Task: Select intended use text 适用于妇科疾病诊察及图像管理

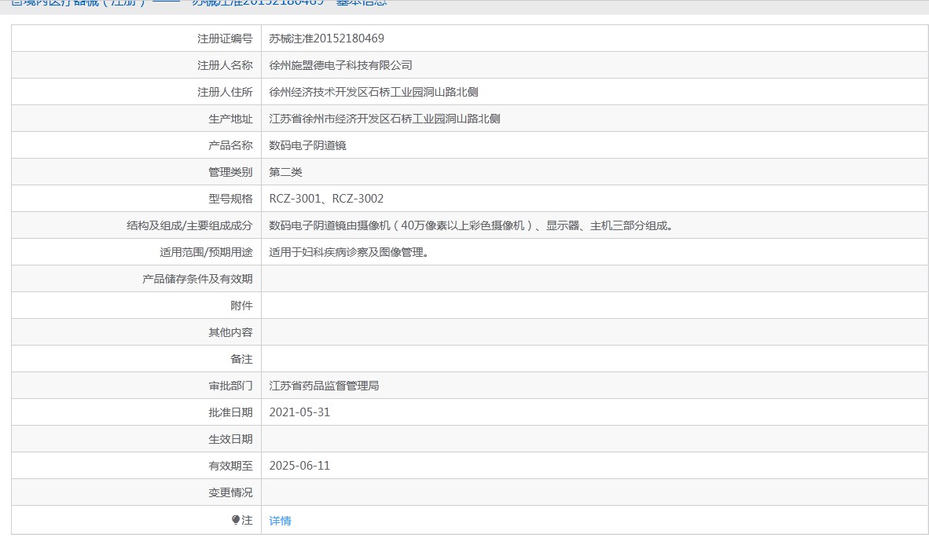Action: (349, 252)
